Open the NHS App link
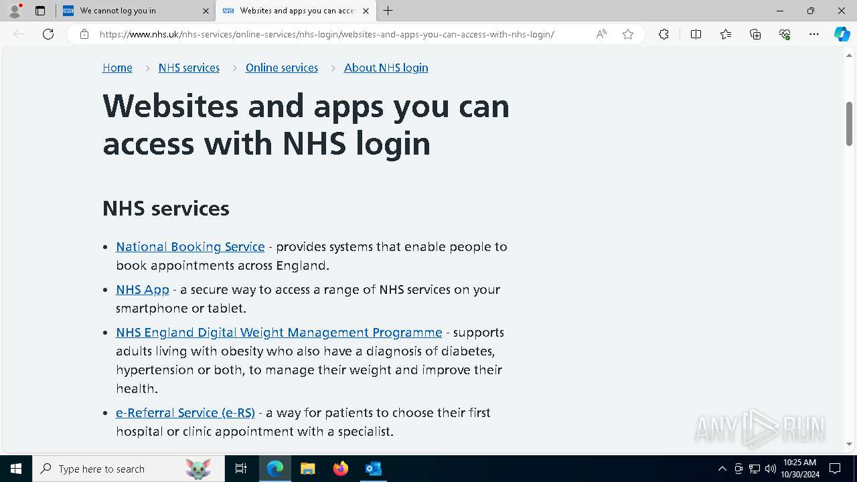 143,289
